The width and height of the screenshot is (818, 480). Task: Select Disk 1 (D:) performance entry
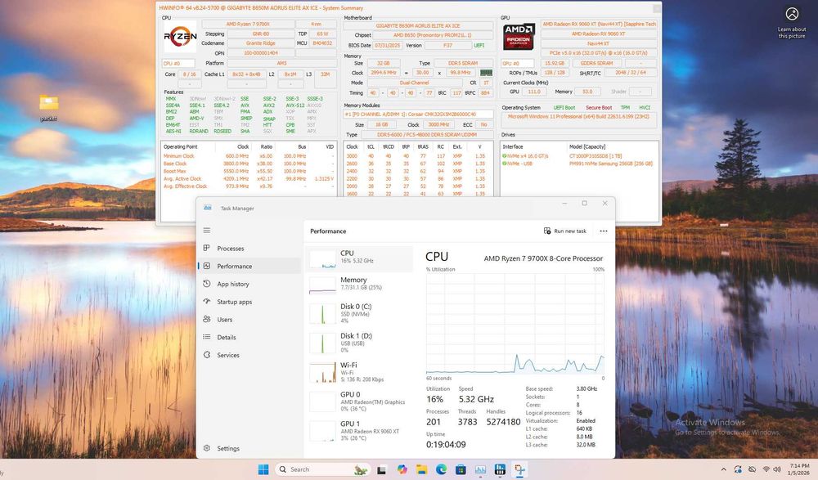[x=359, y=343]
